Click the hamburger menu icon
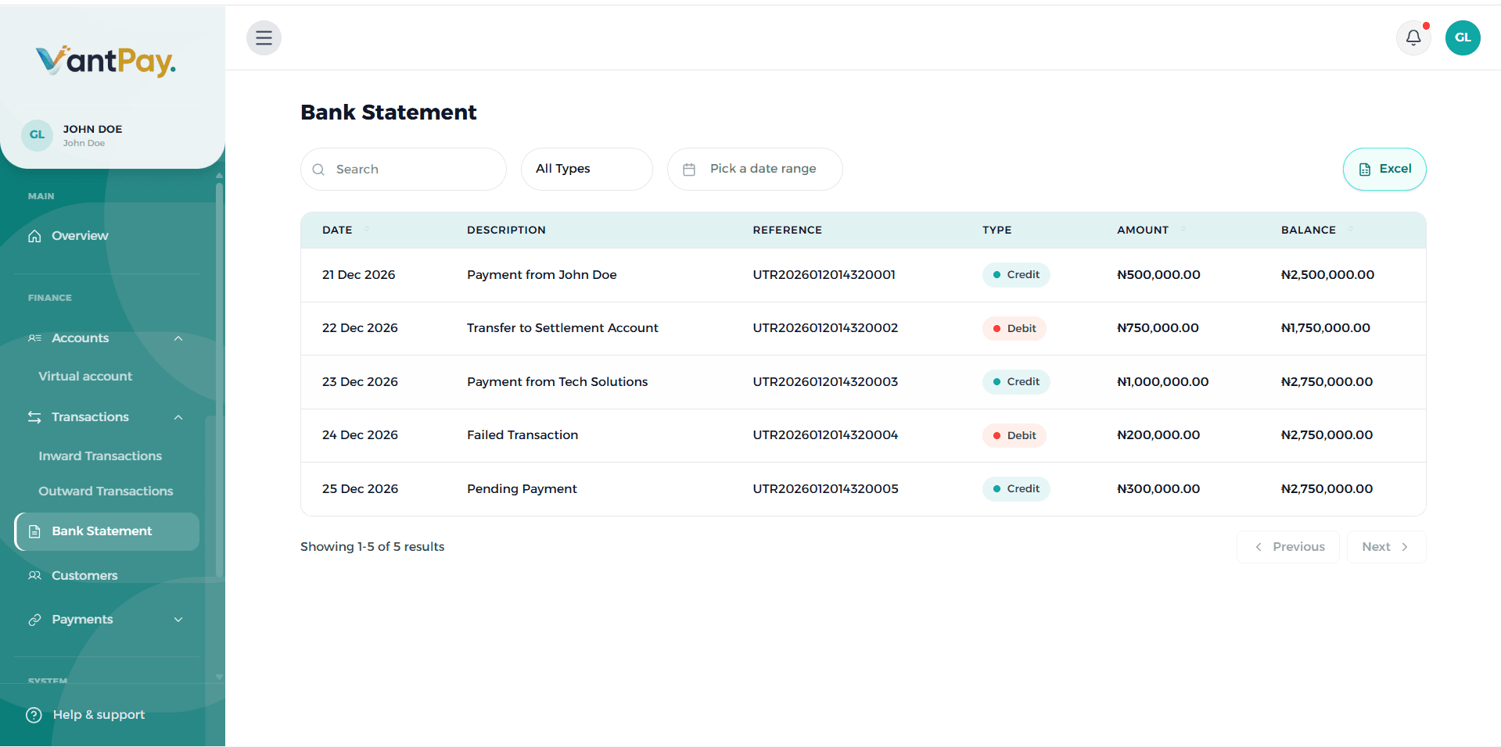The image size is (1501, 747). coord(264,38)
